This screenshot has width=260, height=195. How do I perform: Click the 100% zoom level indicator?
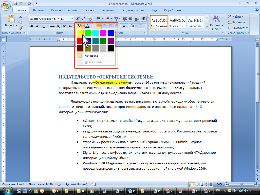[219, 184]
